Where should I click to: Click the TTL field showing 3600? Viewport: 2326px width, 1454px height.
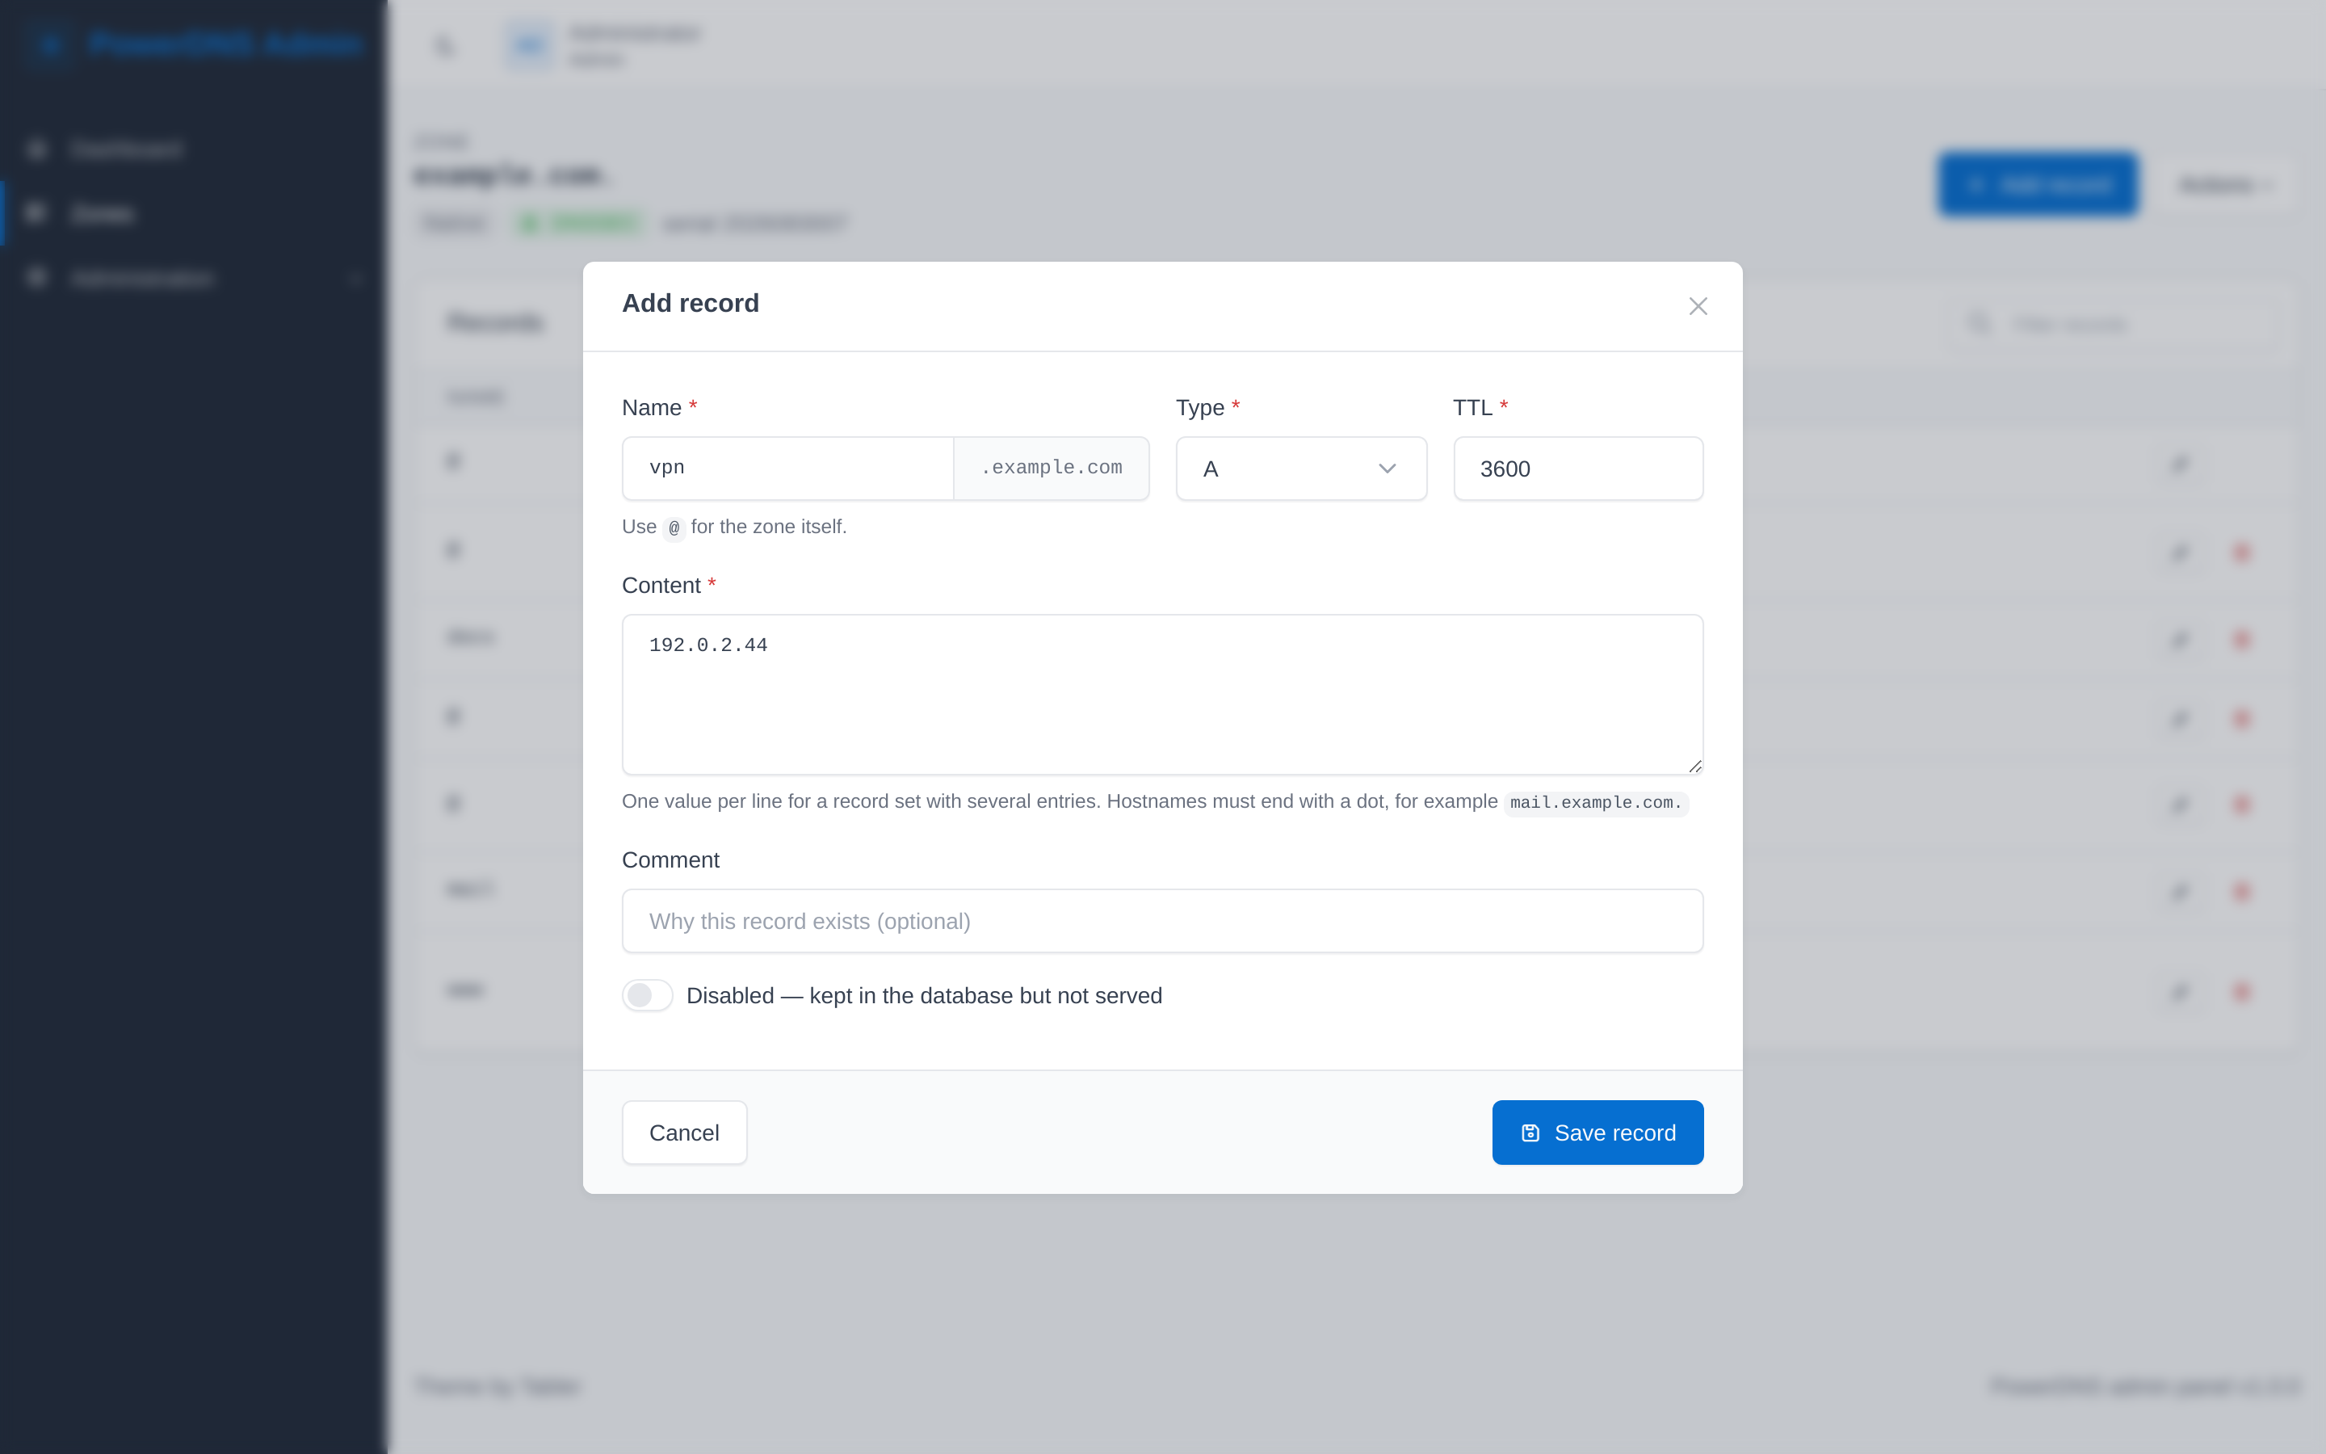point(1577,469)
